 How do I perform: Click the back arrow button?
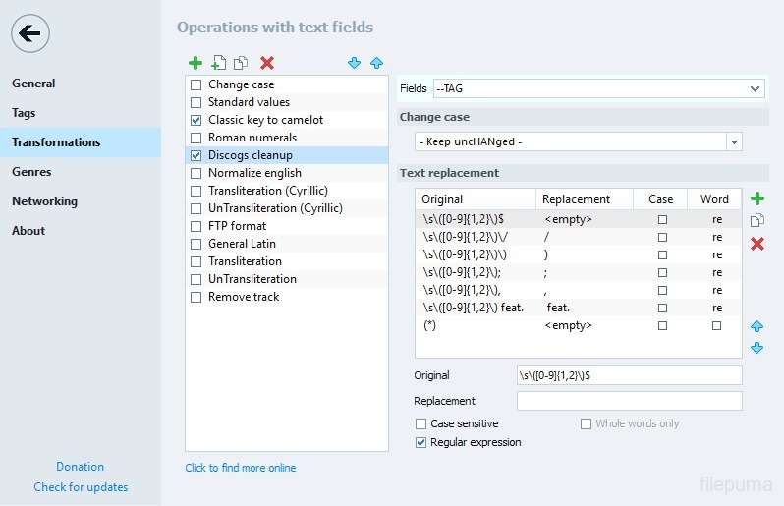pyautogui.click(x=30, y=34)
